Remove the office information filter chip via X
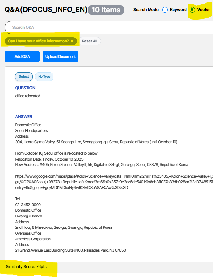 coord(72,41)
